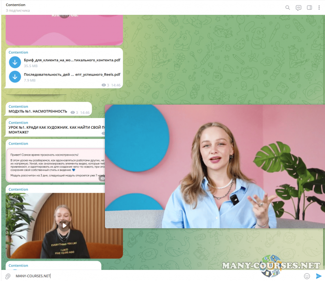
Task: Click the 3 подписчика subscriber count
Action: pyautogui.click(x=18, y=10)
